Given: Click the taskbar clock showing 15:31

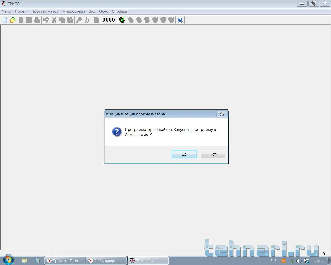Looking at the screenshot, I should coord(319,261).
